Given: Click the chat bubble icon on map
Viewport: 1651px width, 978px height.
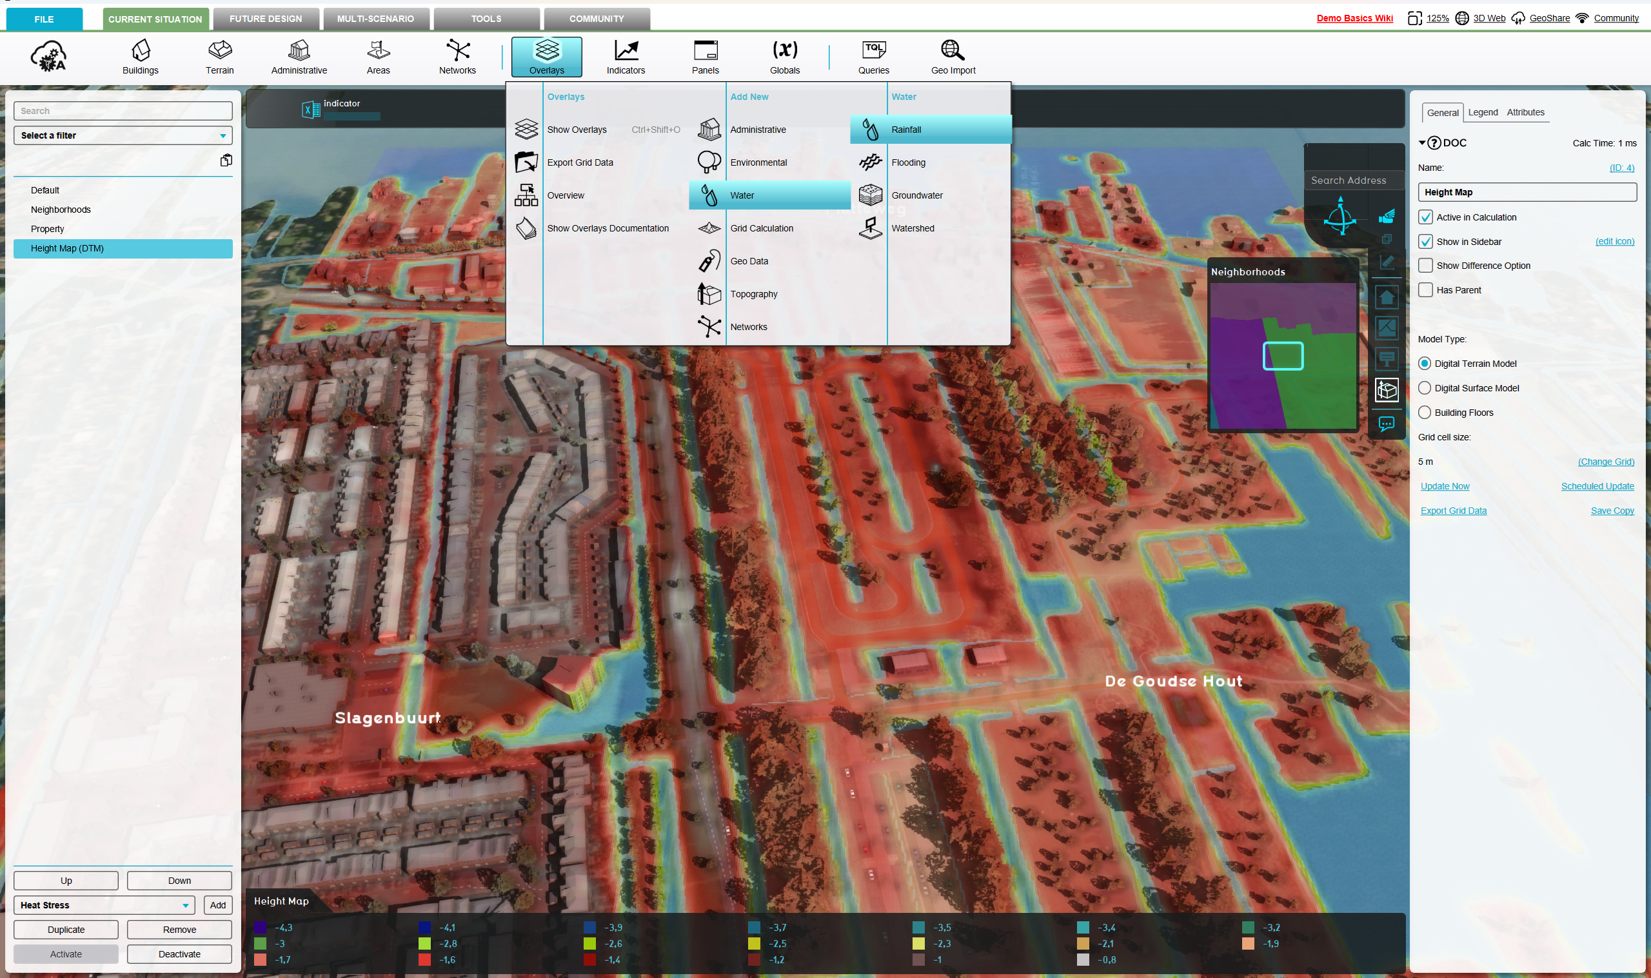Looking at the screenshot, I should click(1386, 424).
